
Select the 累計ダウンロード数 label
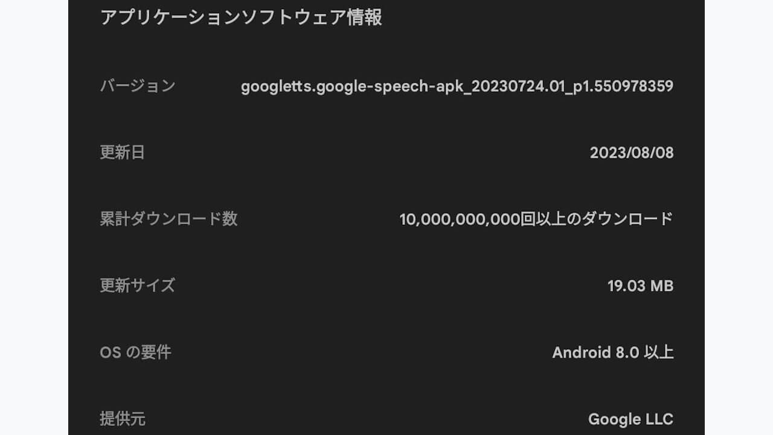coord(168,219)
